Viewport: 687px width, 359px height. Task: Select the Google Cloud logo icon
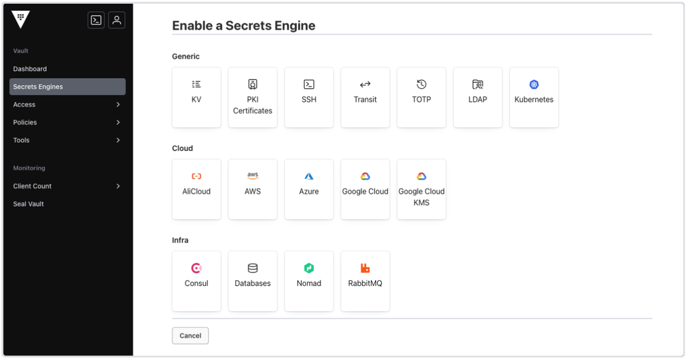coord(365,177)
